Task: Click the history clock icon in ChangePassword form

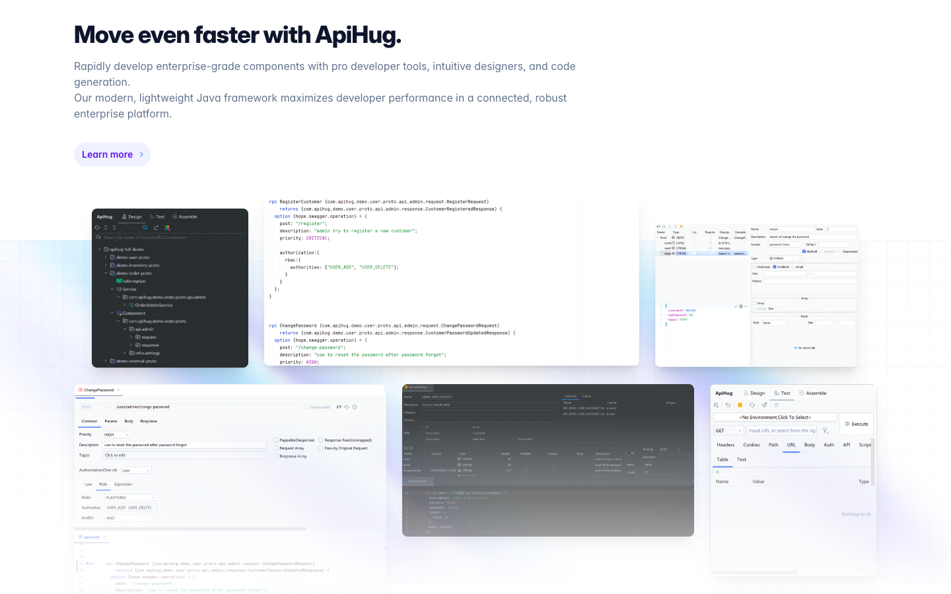Action: 355,407
